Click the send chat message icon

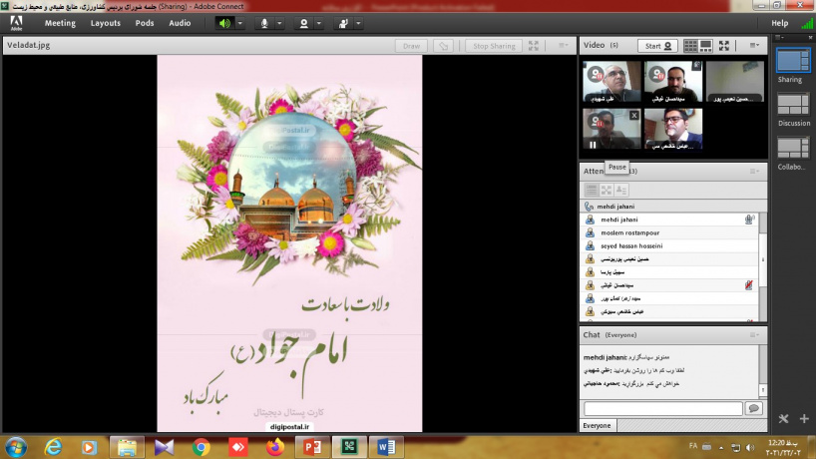tap(753, 408)
